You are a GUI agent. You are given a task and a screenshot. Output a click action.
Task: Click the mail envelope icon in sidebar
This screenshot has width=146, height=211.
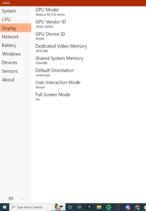(11, 198)
